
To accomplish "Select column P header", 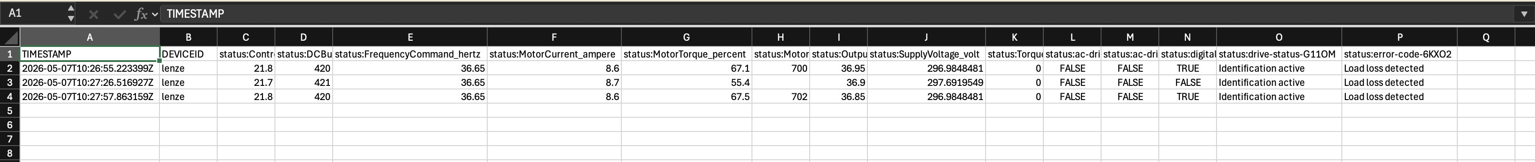I will pyautogui.click(x=1399, y=37).
